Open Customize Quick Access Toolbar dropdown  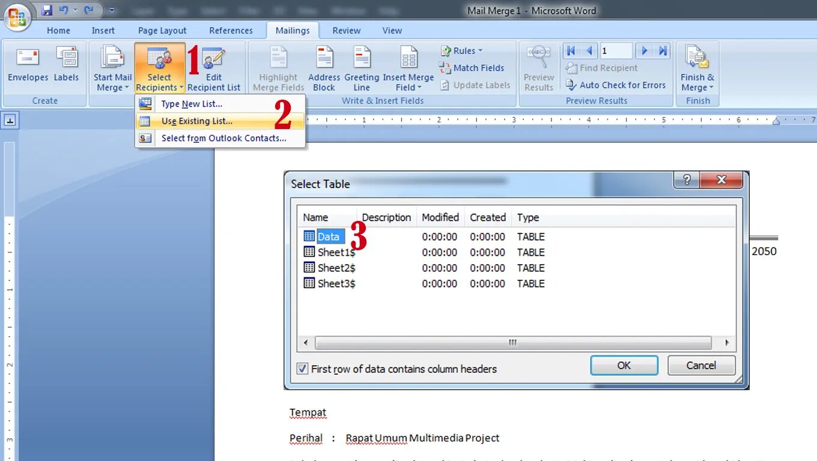112,10
